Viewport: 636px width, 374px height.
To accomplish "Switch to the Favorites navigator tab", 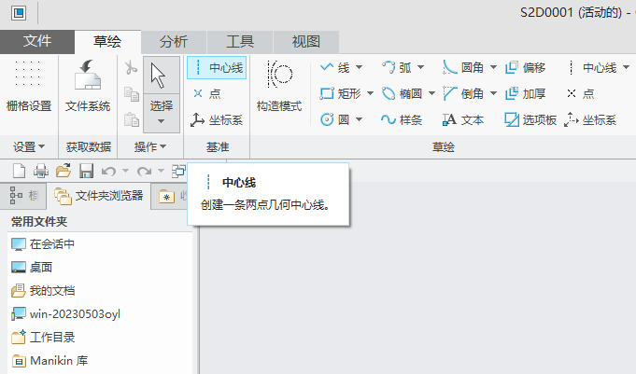I will [170, 197].
